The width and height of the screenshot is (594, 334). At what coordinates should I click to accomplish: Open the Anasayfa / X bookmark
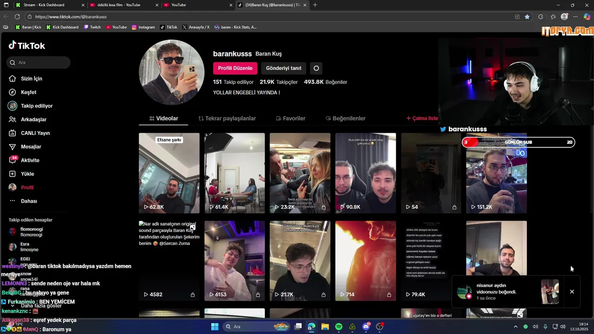click(196, 27)
